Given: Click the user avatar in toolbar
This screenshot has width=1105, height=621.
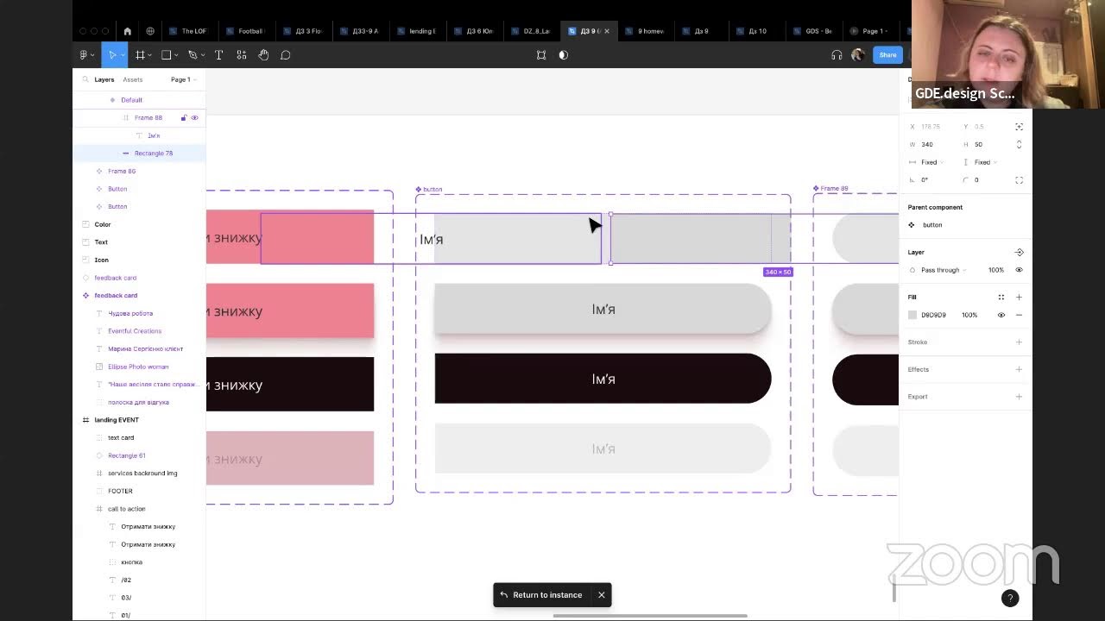Looking at the screenshot, I should coord(857,55).
